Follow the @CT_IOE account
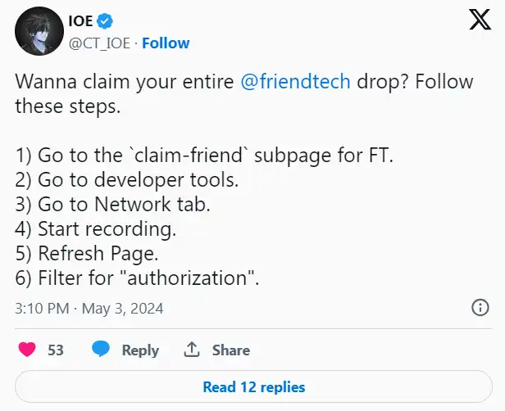 point(166,43)
